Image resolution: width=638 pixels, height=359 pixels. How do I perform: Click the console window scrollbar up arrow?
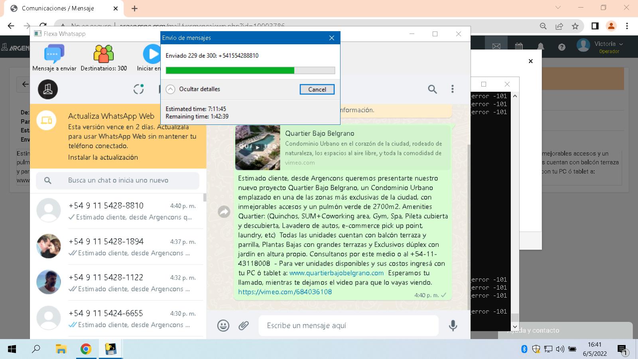pyautogui.click(x=515, y=96)
